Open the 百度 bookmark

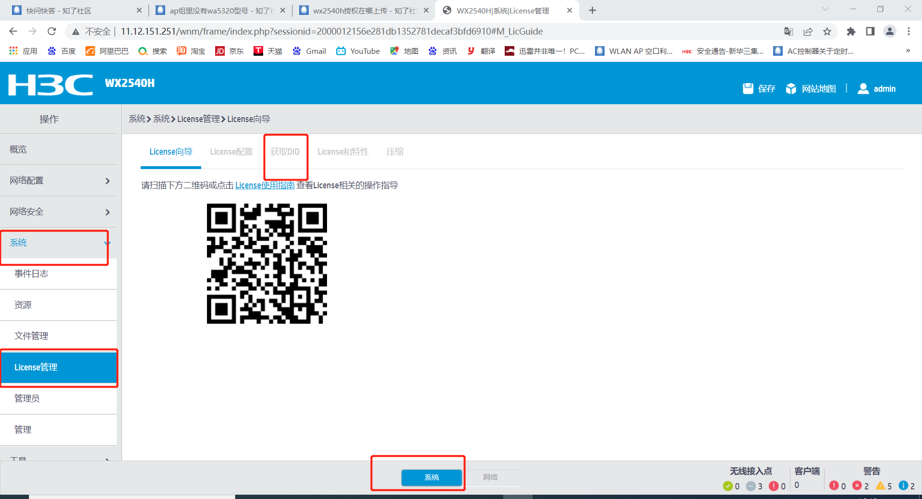61,51
